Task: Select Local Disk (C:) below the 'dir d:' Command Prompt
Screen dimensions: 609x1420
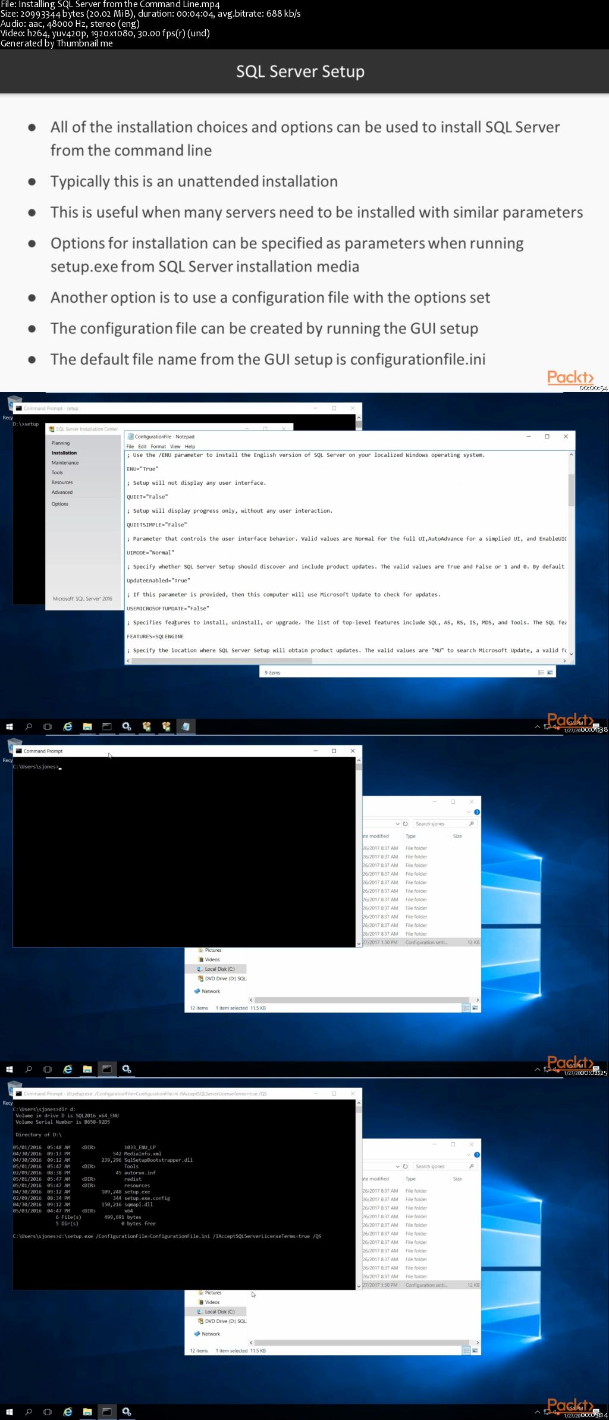Action: [x=219, y=1312]
